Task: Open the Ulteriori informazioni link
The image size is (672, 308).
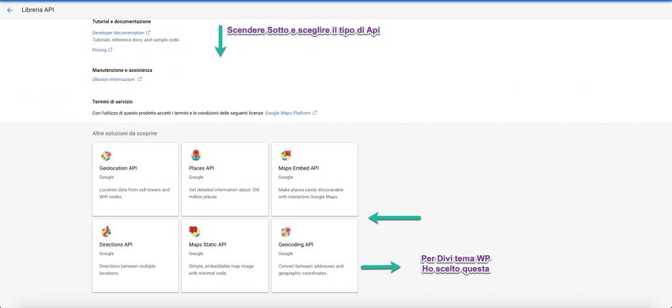Action: click(x=114, y=79)
